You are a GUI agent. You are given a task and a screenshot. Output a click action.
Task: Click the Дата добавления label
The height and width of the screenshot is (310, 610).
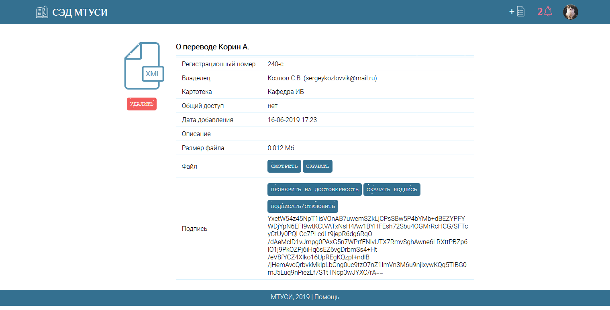click(x=208, y=120)
